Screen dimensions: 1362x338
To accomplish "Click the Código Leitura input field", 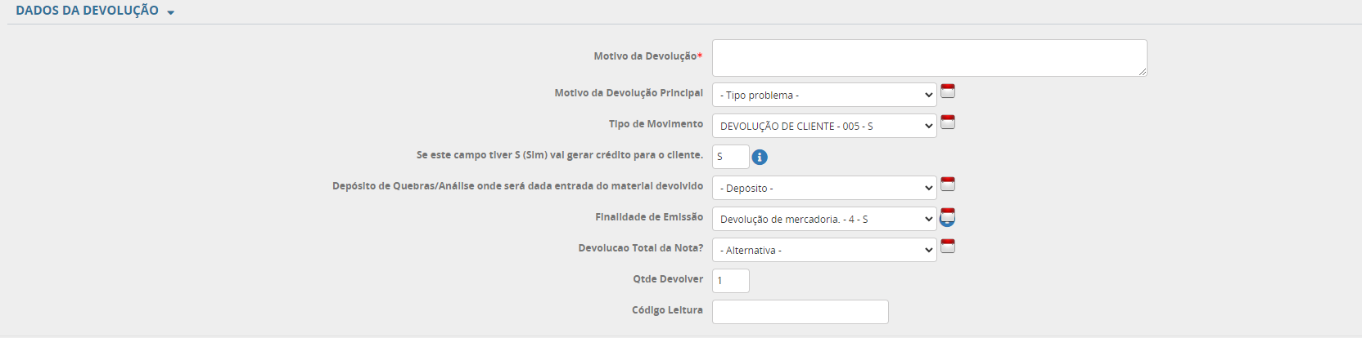I will tap(800, 312).
